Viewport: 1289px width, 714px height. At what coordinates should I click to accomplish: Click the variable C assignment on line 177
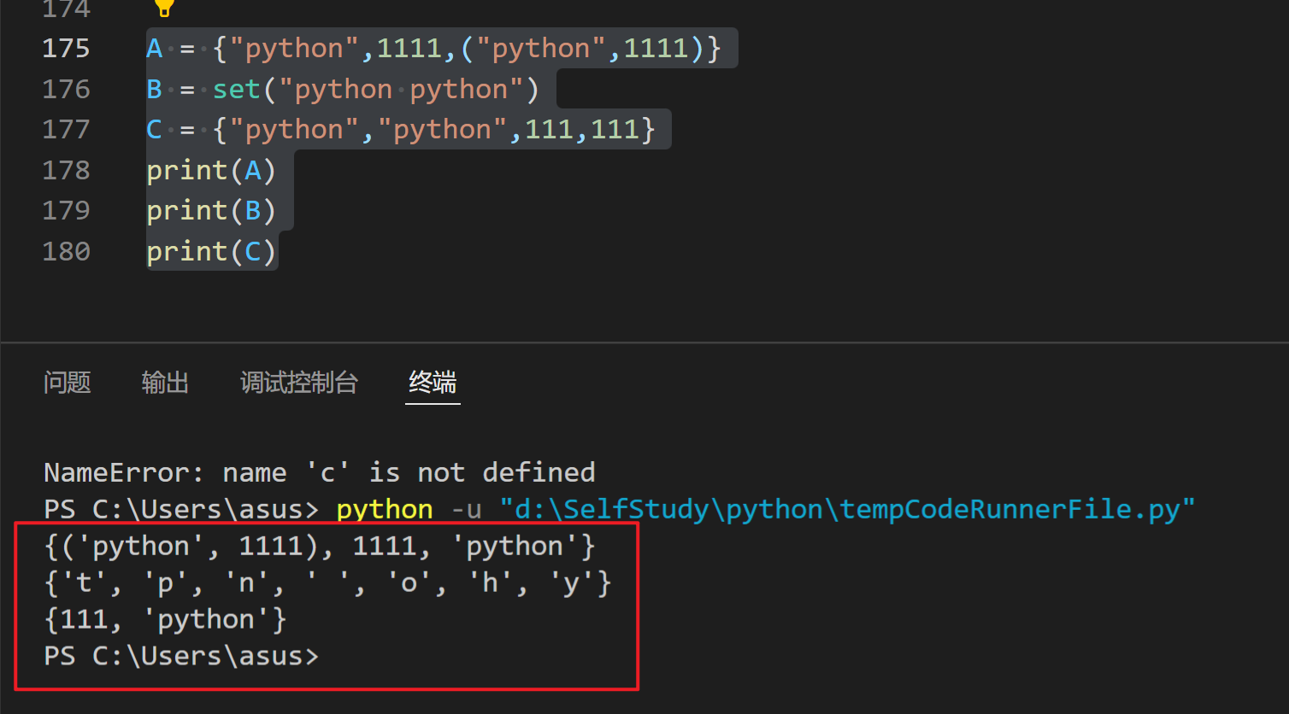(x=154, y=129)
